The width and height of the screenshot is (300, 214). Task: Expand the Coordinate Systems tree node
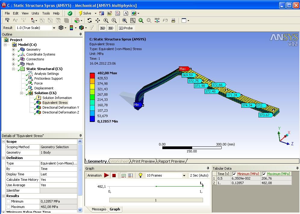[x=13, y=54]
